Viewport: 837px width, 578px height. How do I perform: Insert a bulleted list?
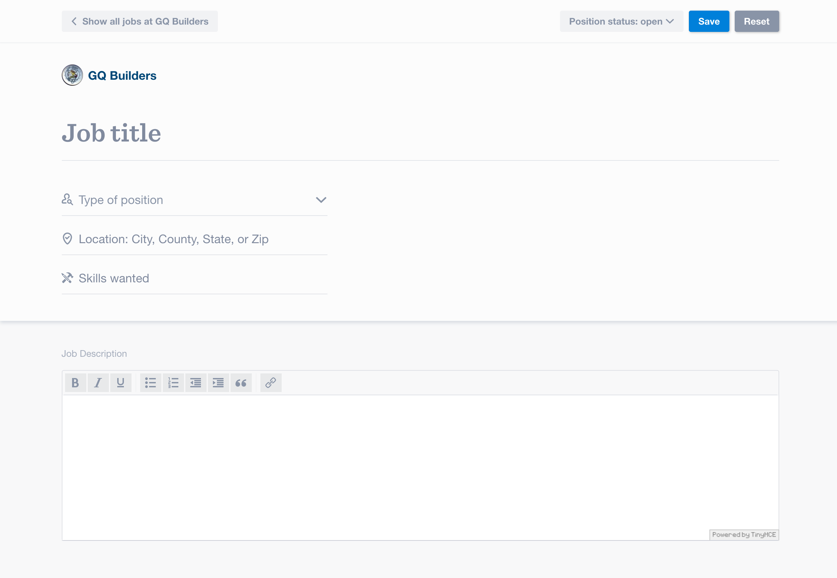tap(150, 383)
